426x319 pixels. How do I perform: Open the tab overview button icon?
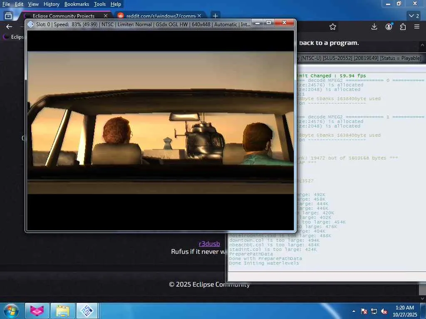pyautogui.click(x=8, y=16)
